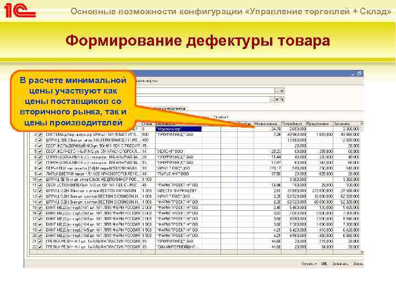Click the 'АВЕСТА ФАРМАЦЕВТ' supplier in row 12
This screenshot has height=297, width=396.
tap(178, 191)
